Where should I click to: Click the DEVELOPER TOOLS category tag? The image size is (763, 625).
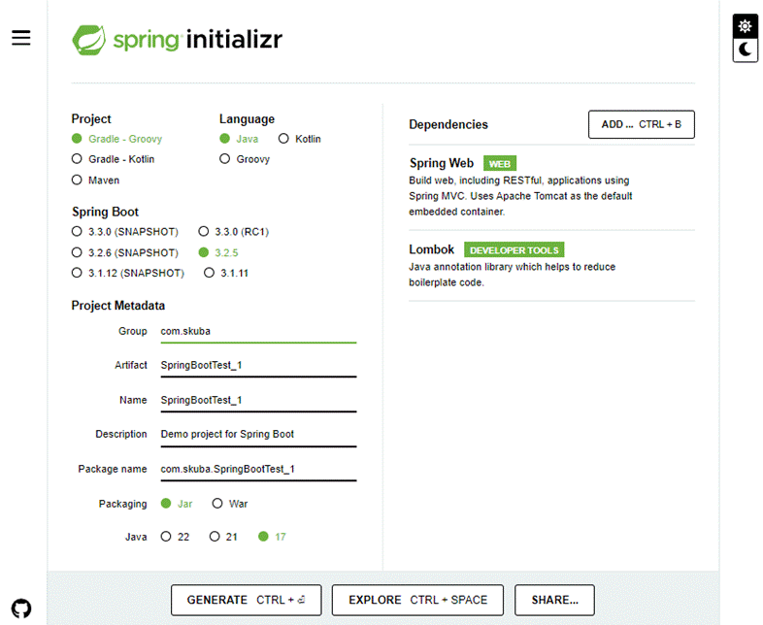[x=514, y=250]
